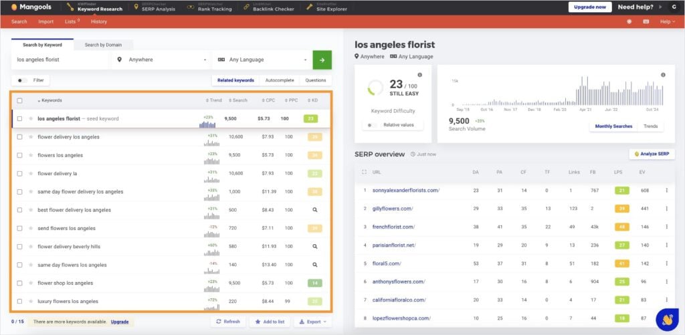
Task: Open Import in the orange bar
Action: coord(46,21)
